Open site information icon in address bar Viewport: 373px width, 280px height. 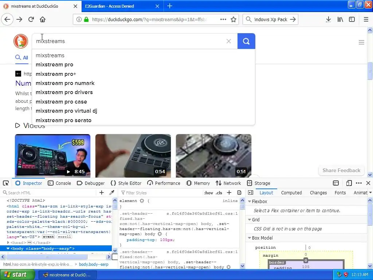tap(79, 20)
